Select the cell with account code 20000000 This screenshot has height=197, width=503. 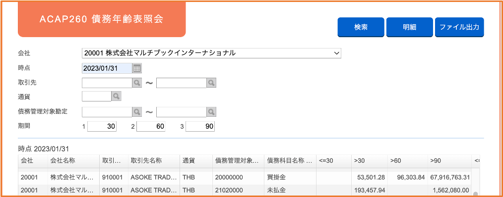238,177
